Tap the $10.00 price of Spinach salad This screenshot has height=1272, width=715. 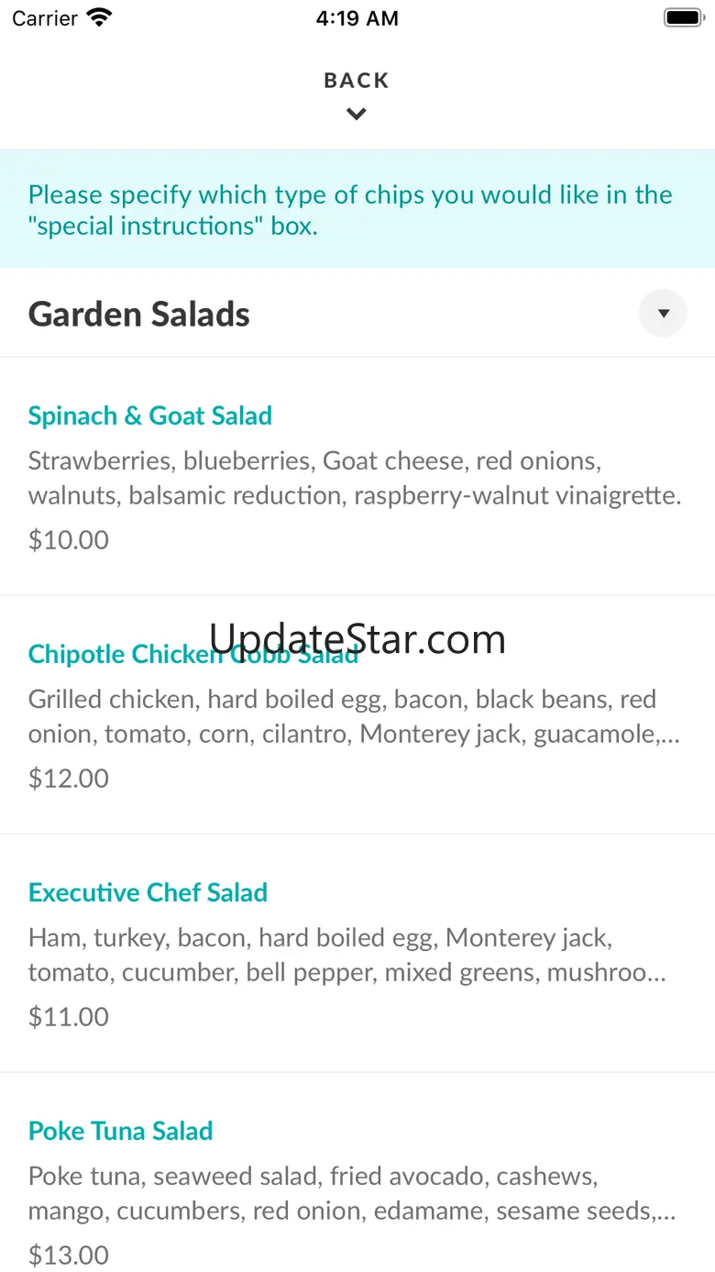pyautogui.click(x=69, y=539)
